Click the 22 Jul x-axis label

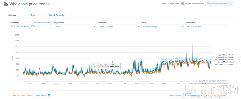point(83,84)
